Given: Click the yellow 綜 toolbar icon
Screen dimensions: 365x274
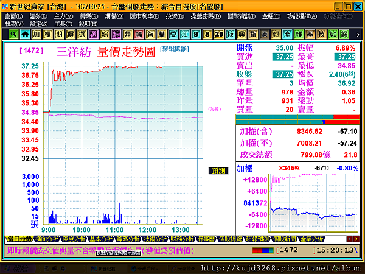Looking at the screenshot, I should coord(105,35).
